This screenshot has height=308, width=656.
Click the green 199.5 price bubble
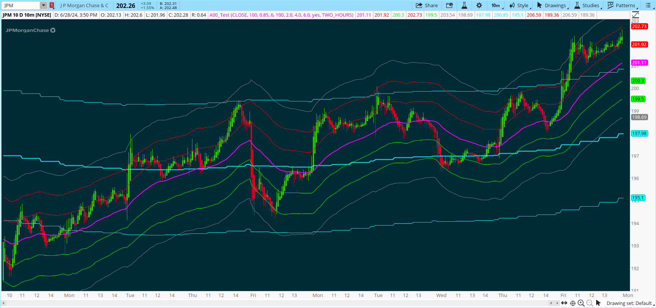point(638,99)
